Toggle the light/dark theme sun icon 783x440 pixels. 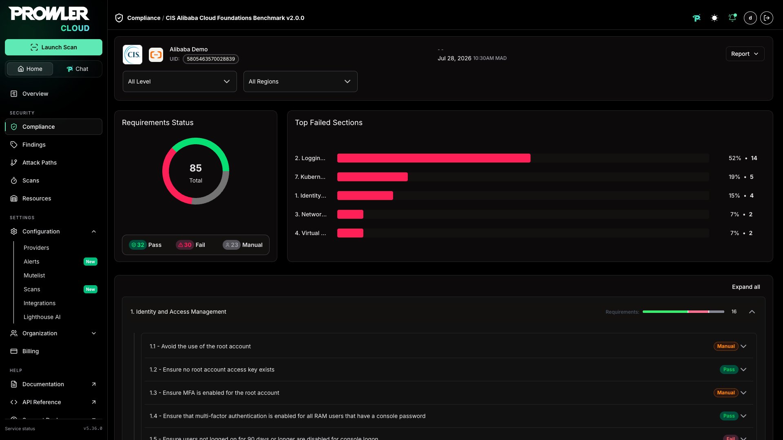point(714,18)
